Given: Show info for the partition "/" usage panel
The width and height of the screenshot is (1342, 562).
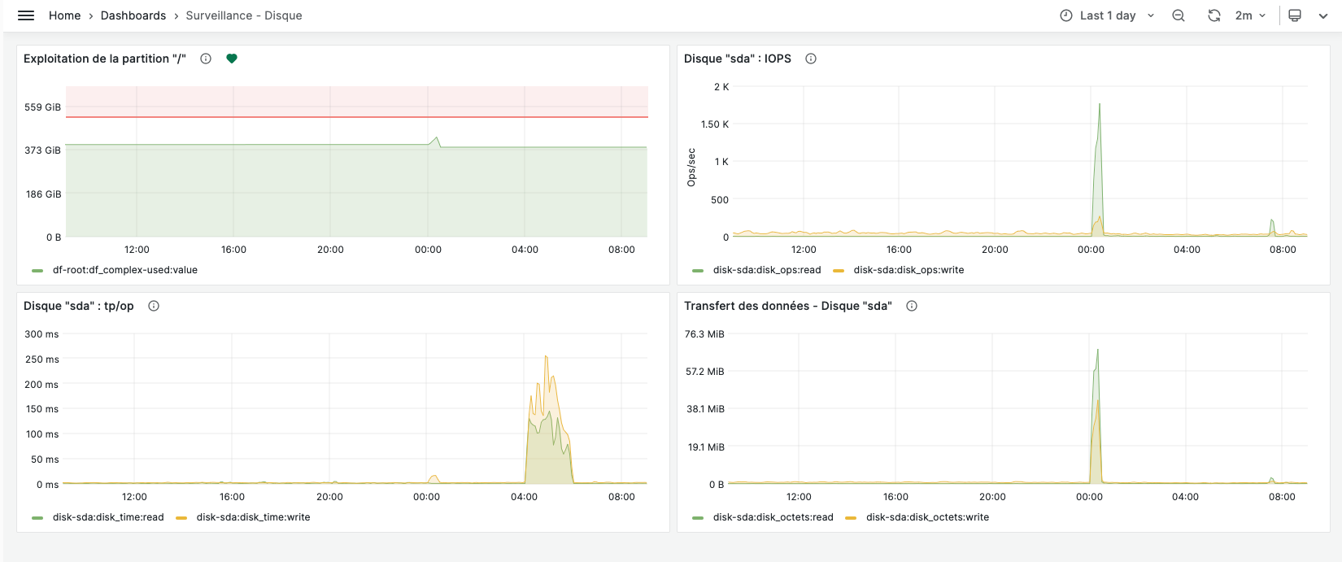Looking at the screenshot, I should point(206,59).
